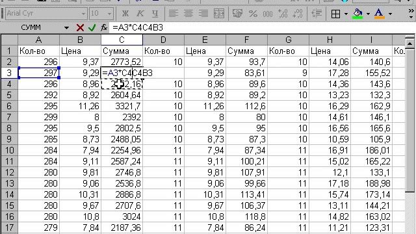Expand the borders style dropdown arrow

[346, 14]
